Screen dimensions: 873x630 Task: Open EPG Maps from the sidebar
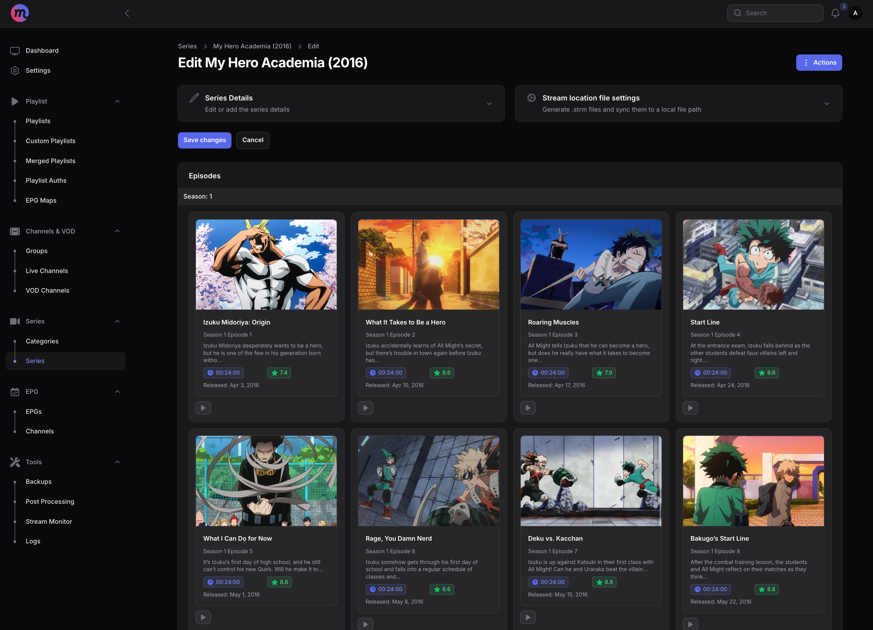pos(41,200)
